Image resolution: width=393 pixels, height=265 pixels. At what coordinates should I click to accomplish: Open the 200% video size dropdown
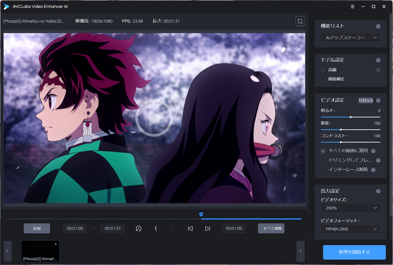351,208
